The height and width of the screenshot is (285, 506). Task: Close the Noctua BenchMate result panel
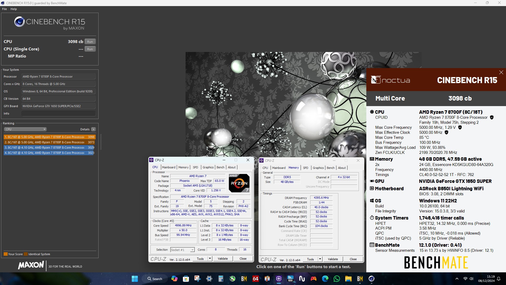501,72
